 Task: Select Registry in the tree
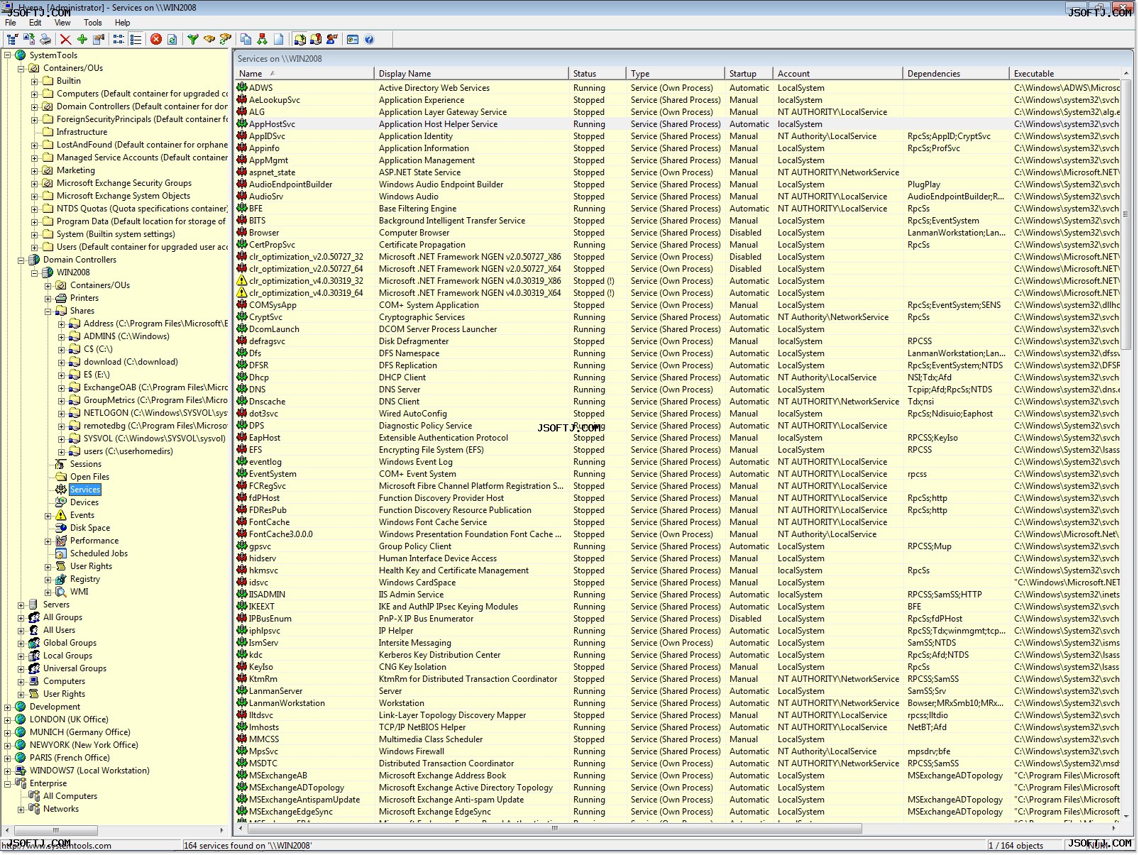coord(85,579)
